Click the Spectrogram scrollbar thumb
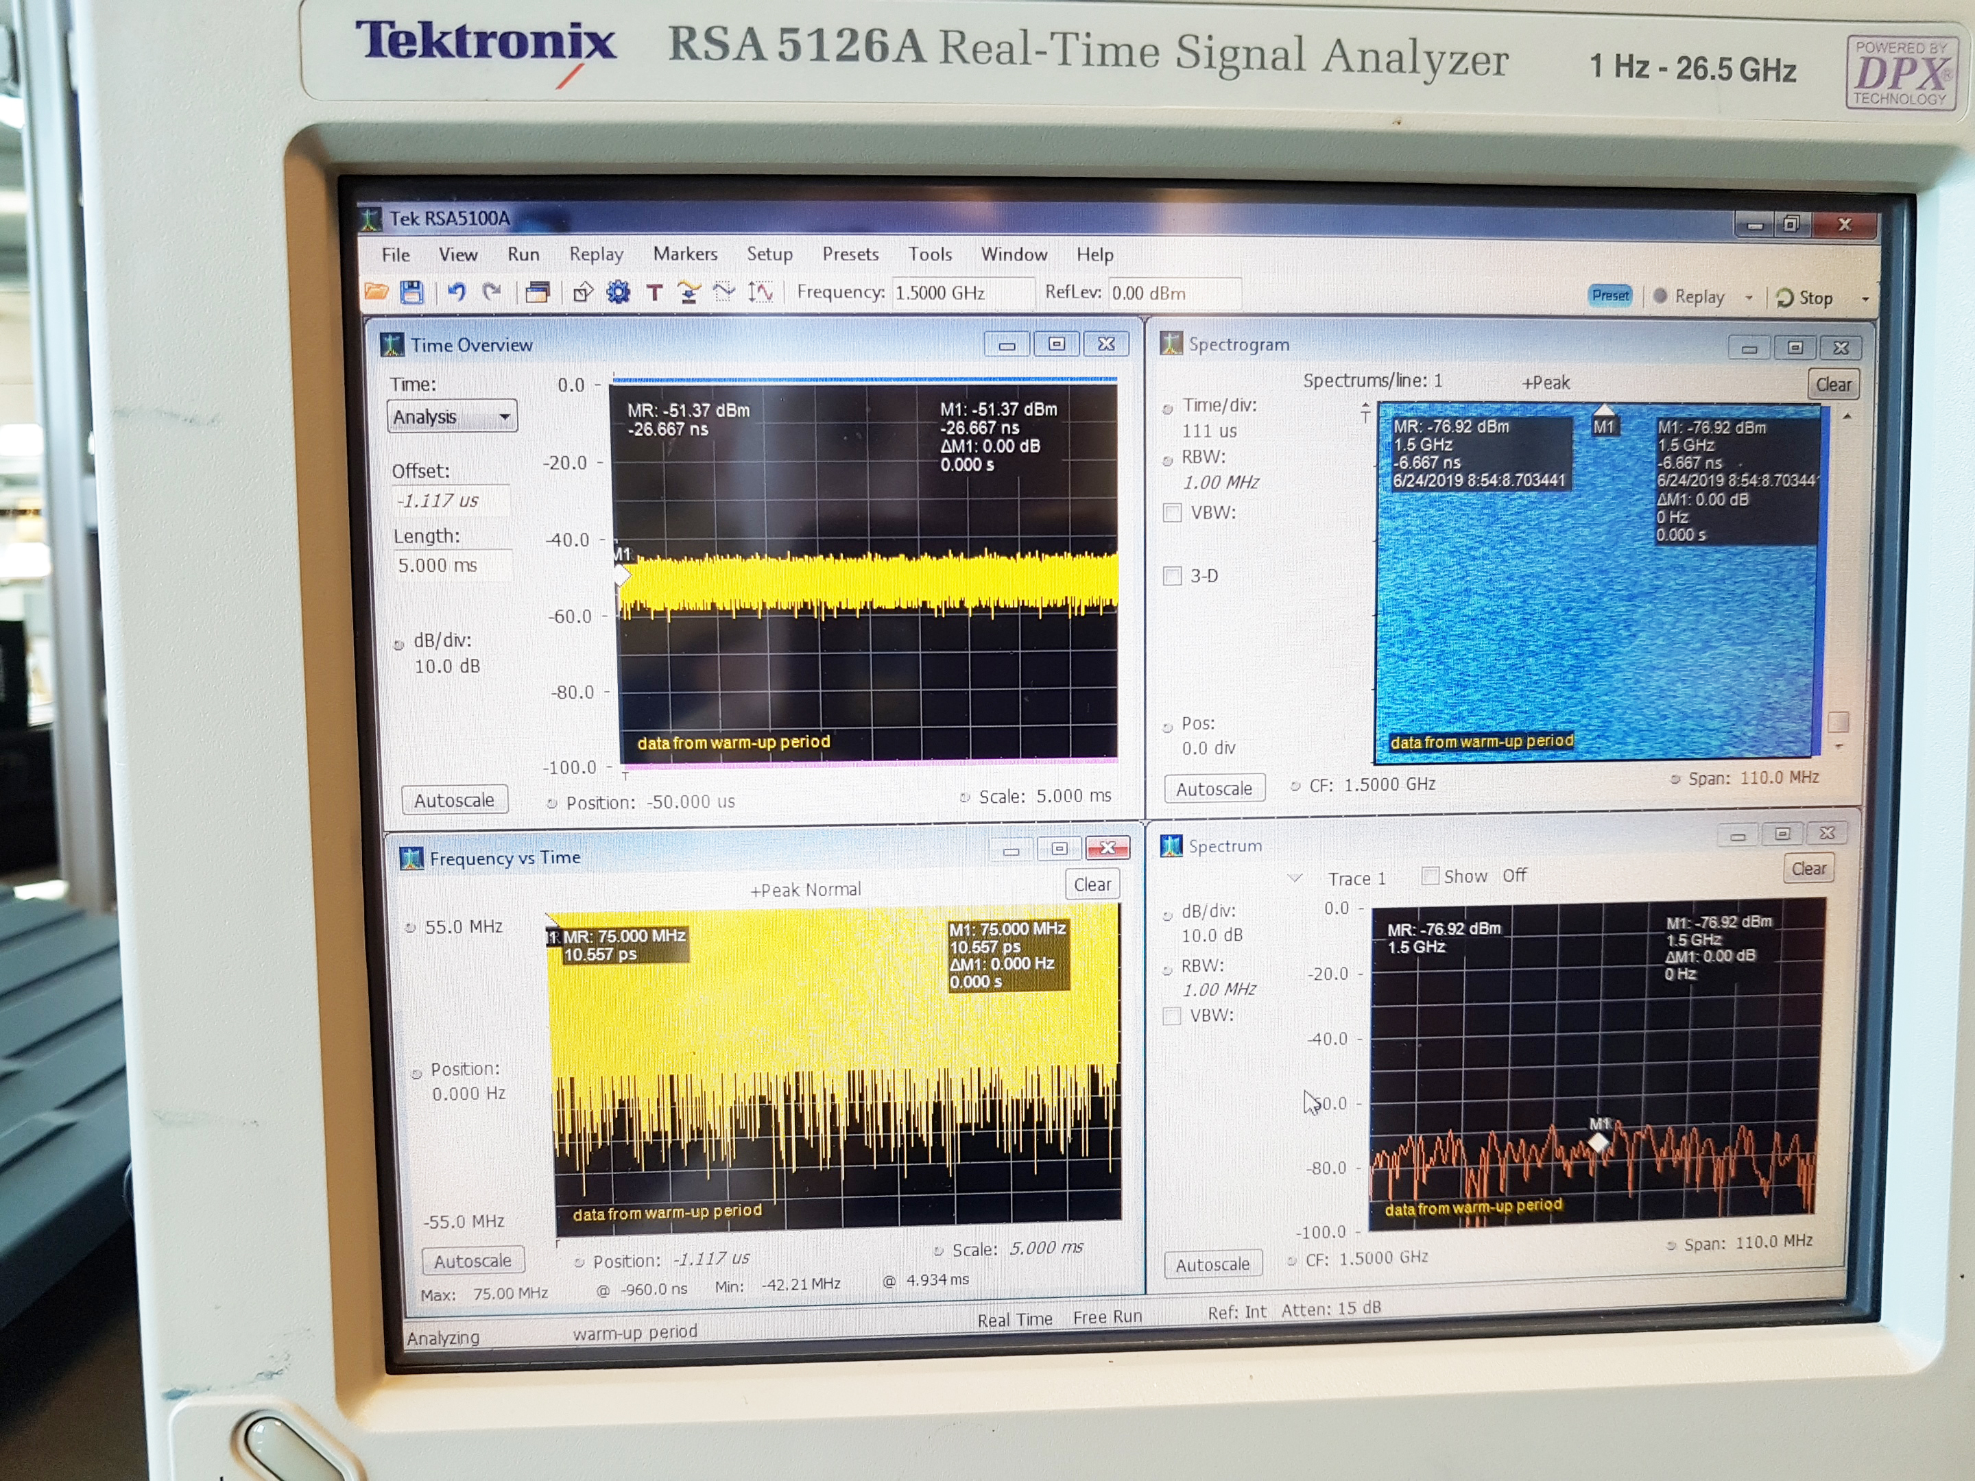1975x1481 pixels. 1839,721
